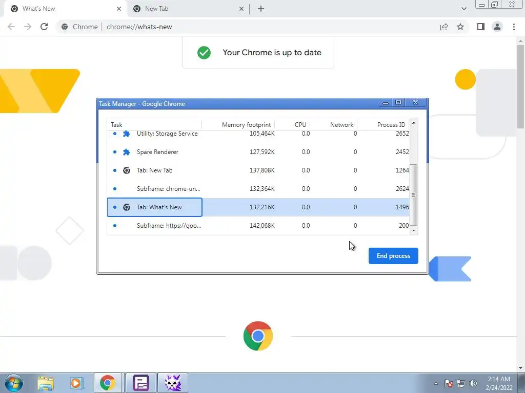This screenshot has width=525, height=393.
Task: Click the Task Manager list scroll up arrow
Action: pos(414,123)
